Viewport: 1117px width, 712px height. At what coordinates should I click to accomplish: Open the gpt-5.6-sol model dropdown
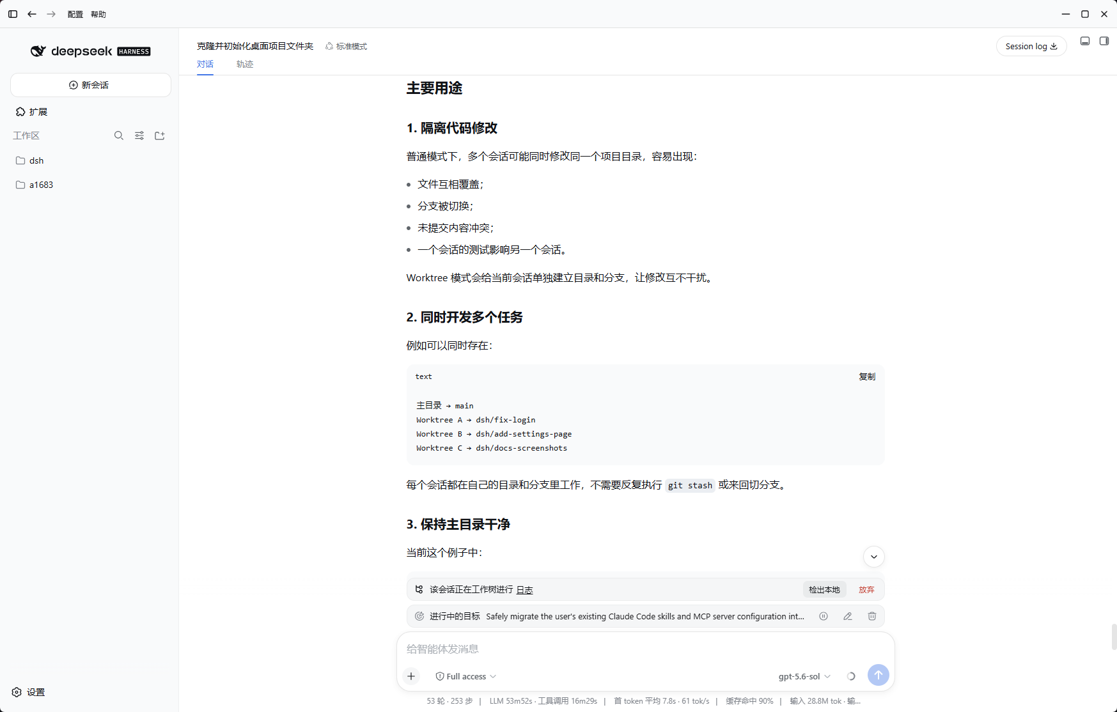pos(804,676)
